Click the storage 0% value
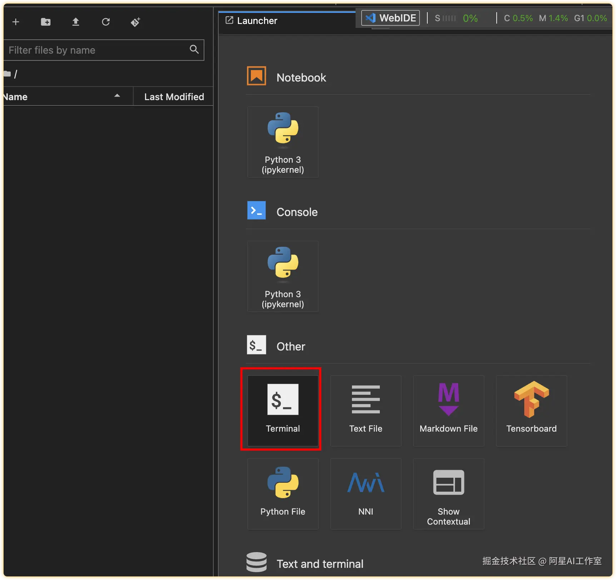 coord(470,18)
